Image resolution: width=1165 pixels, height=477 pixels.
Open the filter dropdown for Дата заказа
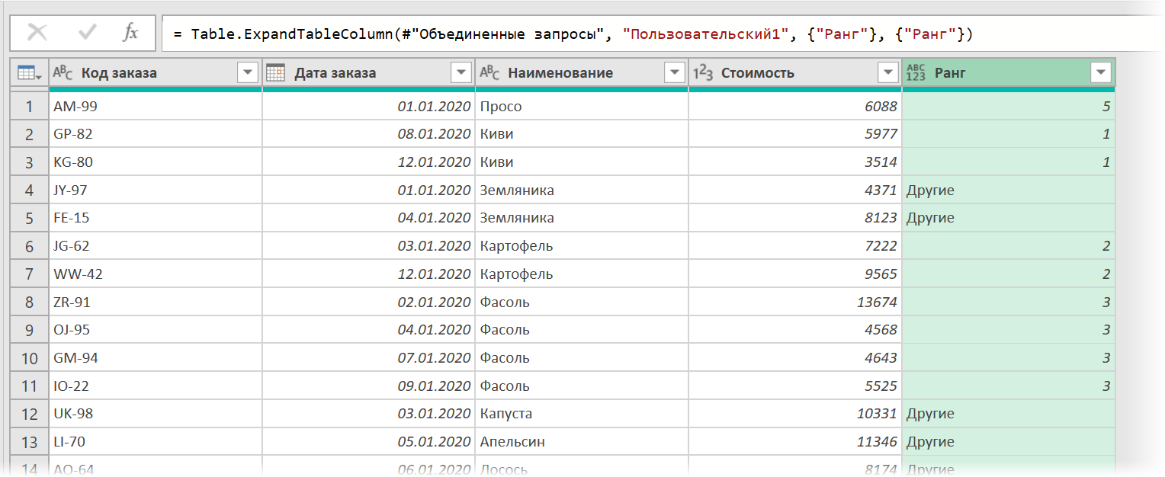click(461, 73)
